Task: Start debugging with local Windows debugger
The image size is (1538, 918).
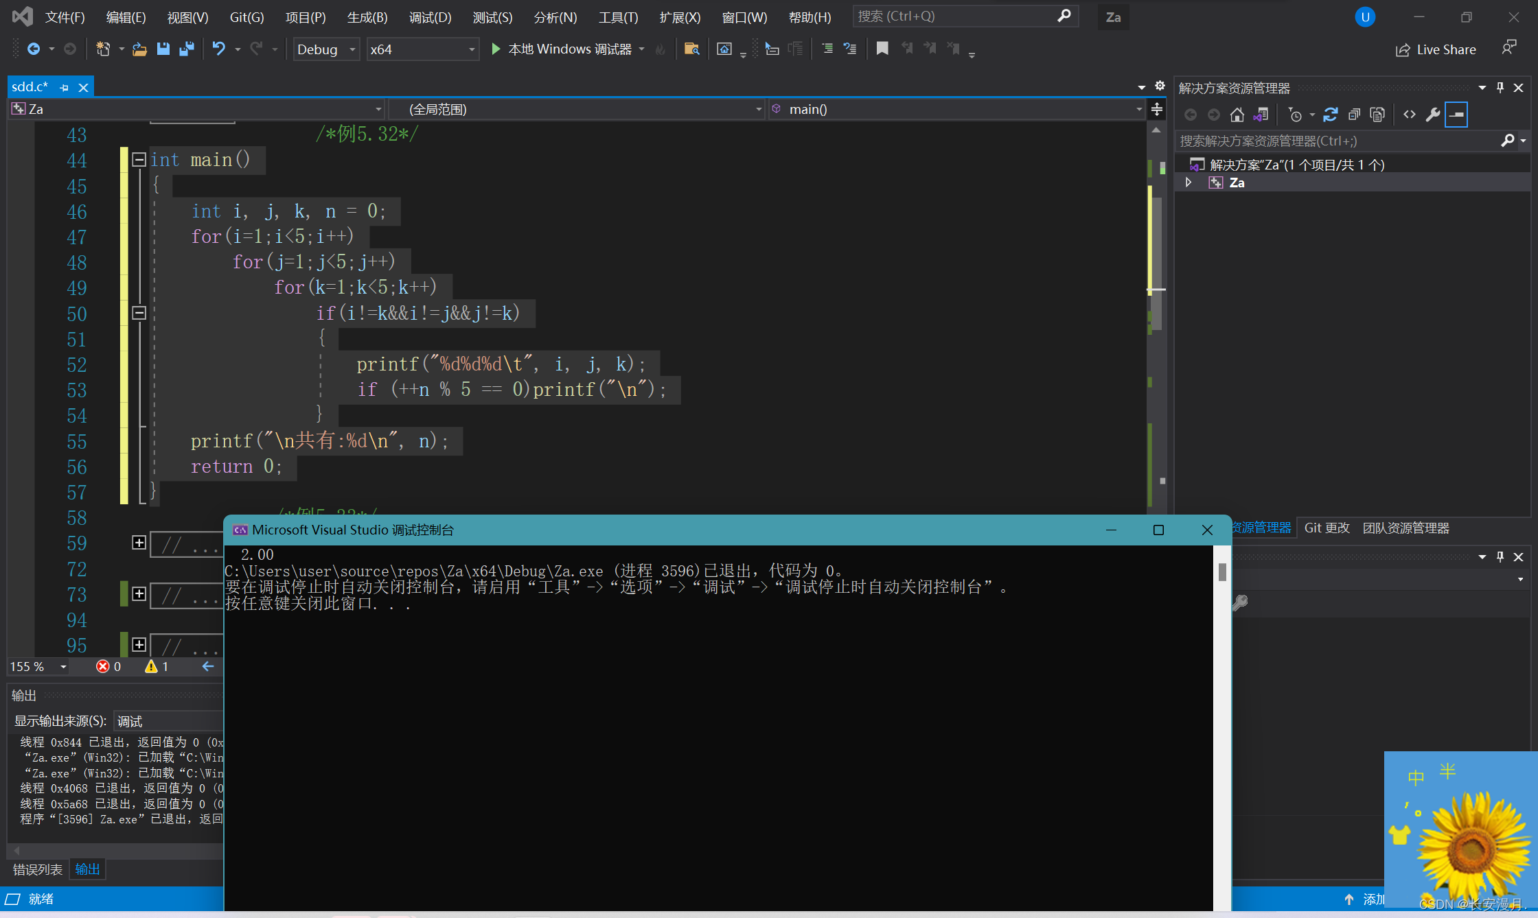Action: [x=496, y=49]
